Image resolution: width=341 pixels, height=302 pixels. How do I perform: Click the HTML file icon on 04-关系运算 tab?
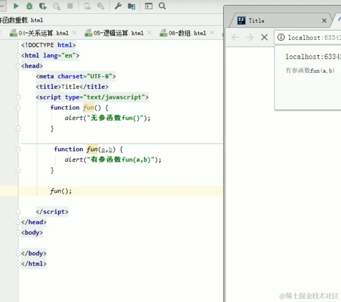(13, 33)
